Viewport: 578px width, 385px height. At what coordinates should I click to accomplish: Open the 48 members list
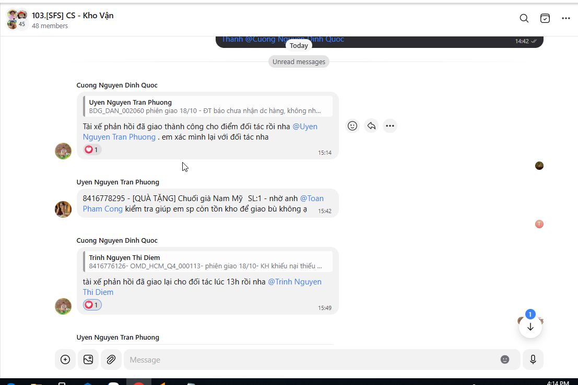[x=50, y=26]
